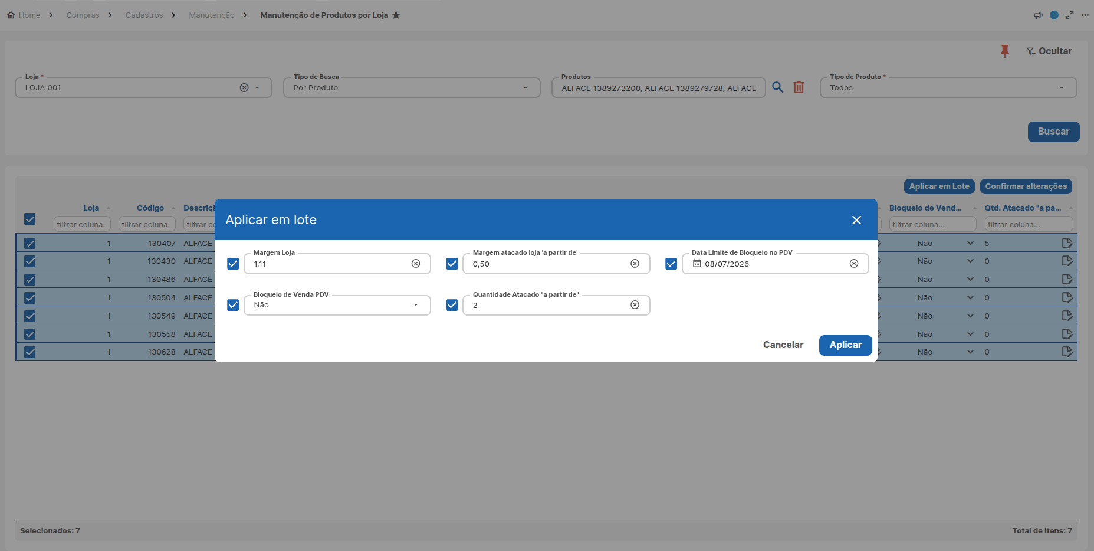The height and width of the screenshot is (551, 1094).
Task: Deselect row 130628 checkbox
Action: pyautogui.click(x=30, y=352)
